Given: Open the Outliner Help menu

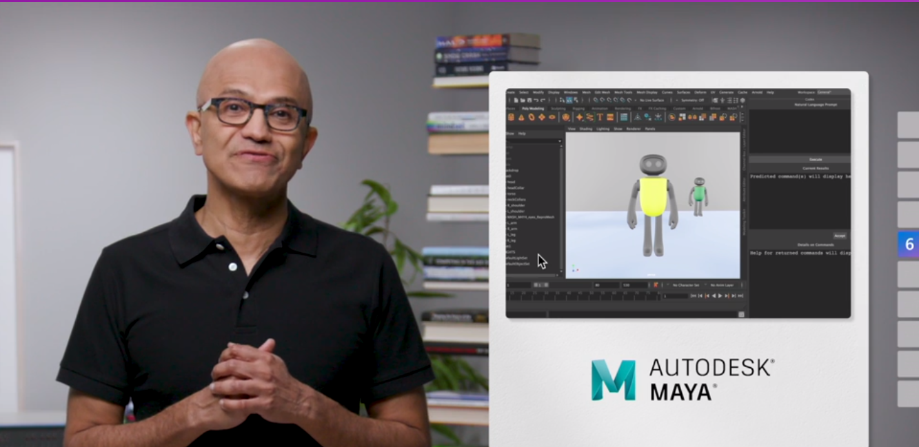Looking at the screenshot, I should tap(522, 134).
